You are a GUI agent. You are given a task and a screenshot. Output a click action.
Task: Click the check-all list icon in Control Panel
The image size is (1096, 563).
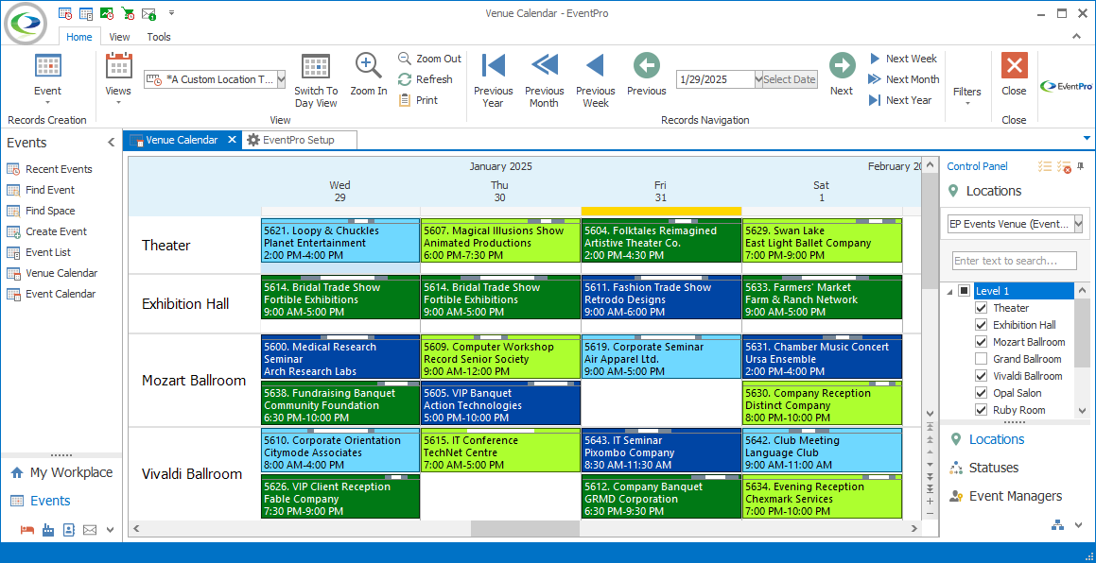[x=1045, y=166]
